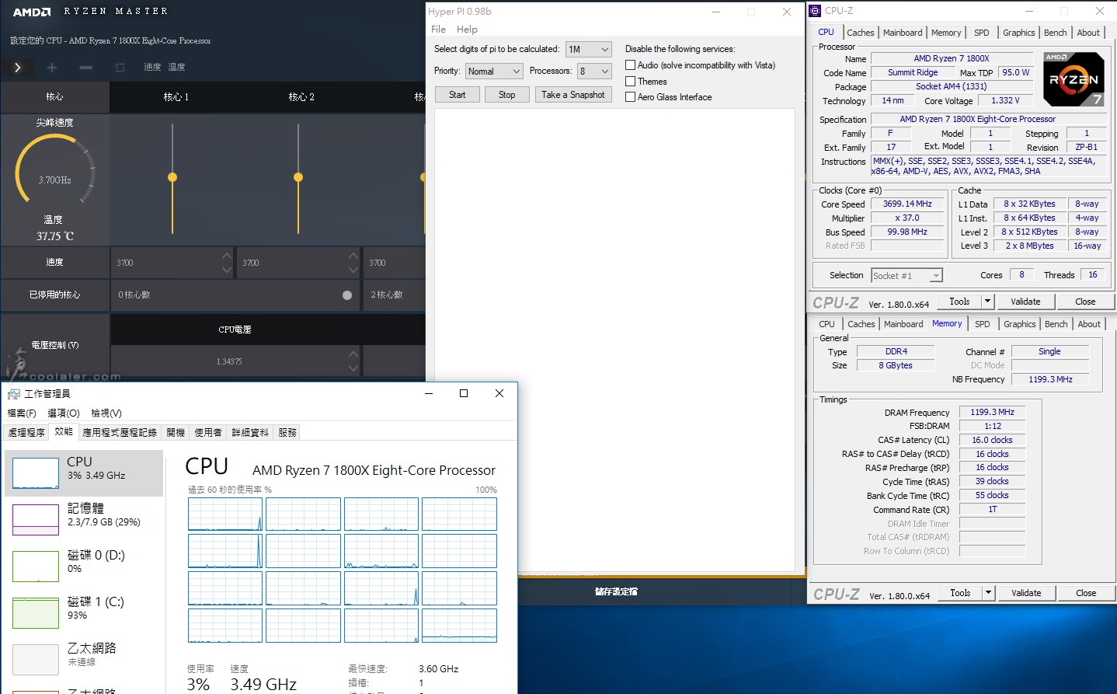Open Task Manager 開機 tab
The image size is (1117, 694).
(x=176, y=433)
